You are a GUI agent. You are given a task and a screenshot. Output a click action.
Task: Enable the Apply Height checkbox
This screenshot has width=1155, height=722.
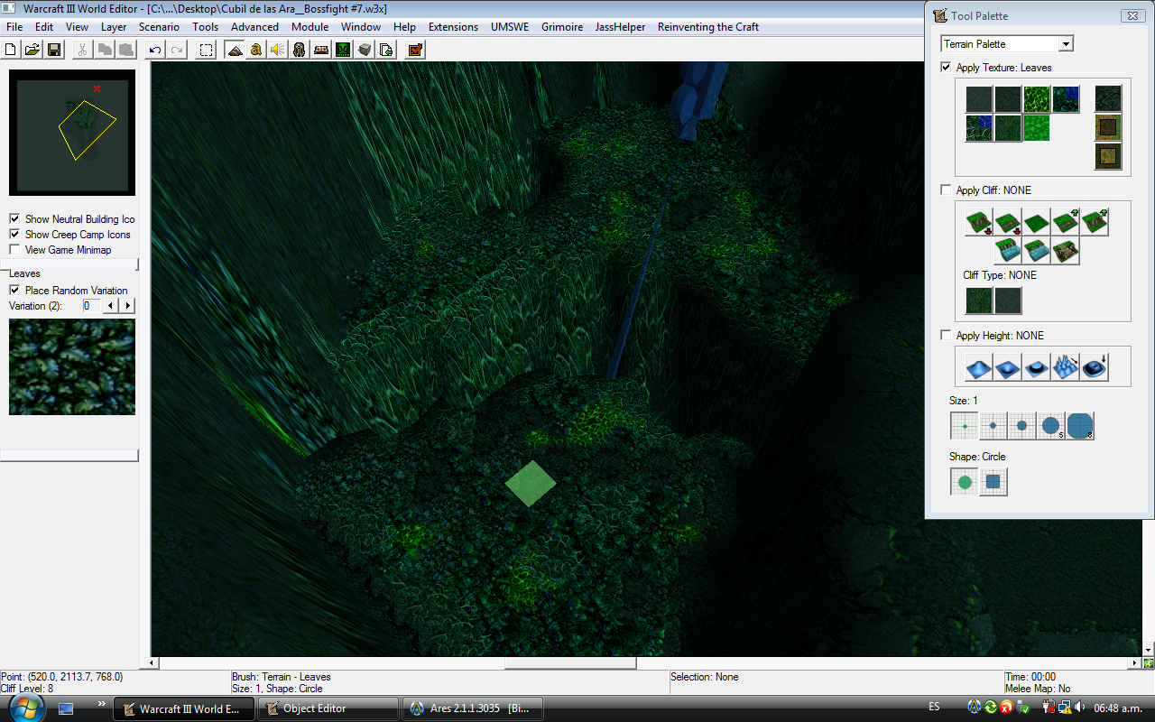pyautogui.click(x=946, y=335)
